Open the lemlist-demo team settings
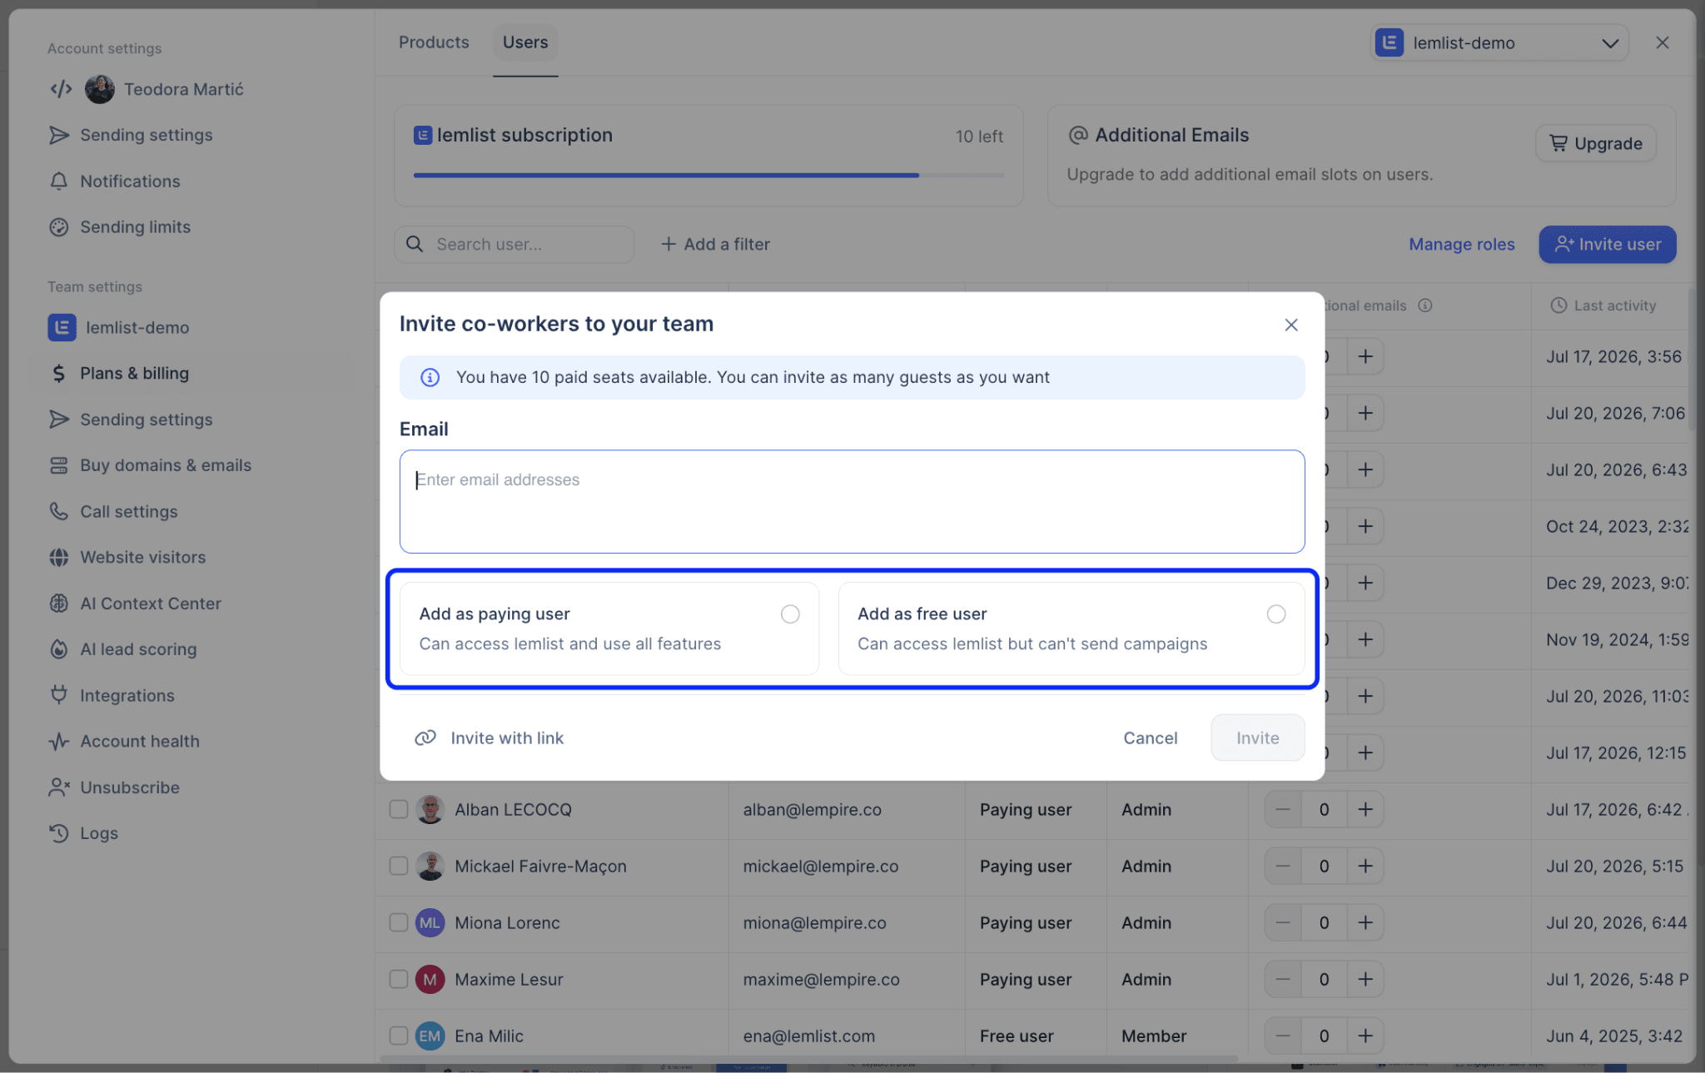Screen dimensions: 1705x1073 [x=119, y=328]
